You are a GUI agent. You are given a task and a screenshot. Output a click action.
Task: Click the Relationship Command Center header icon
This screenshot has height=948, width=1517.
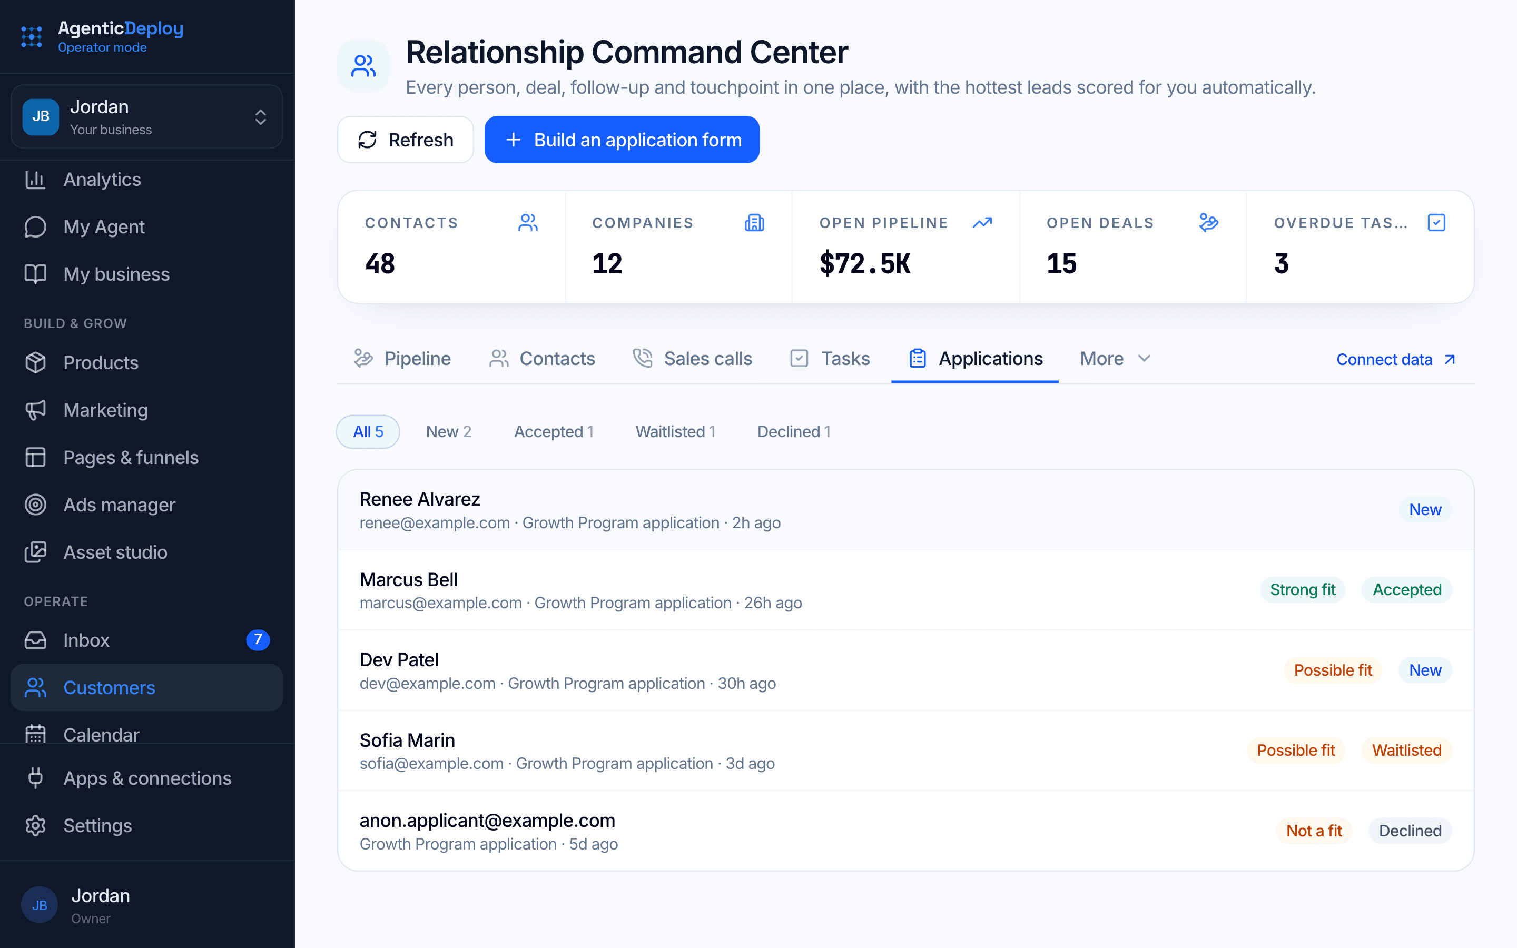(363, 66)
